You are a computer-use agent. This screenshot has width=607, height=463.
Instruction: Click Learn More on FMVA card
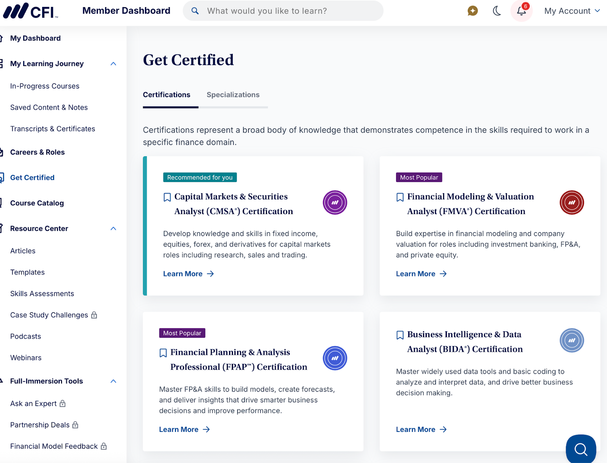pyautogui.click(x=421, y=274)
